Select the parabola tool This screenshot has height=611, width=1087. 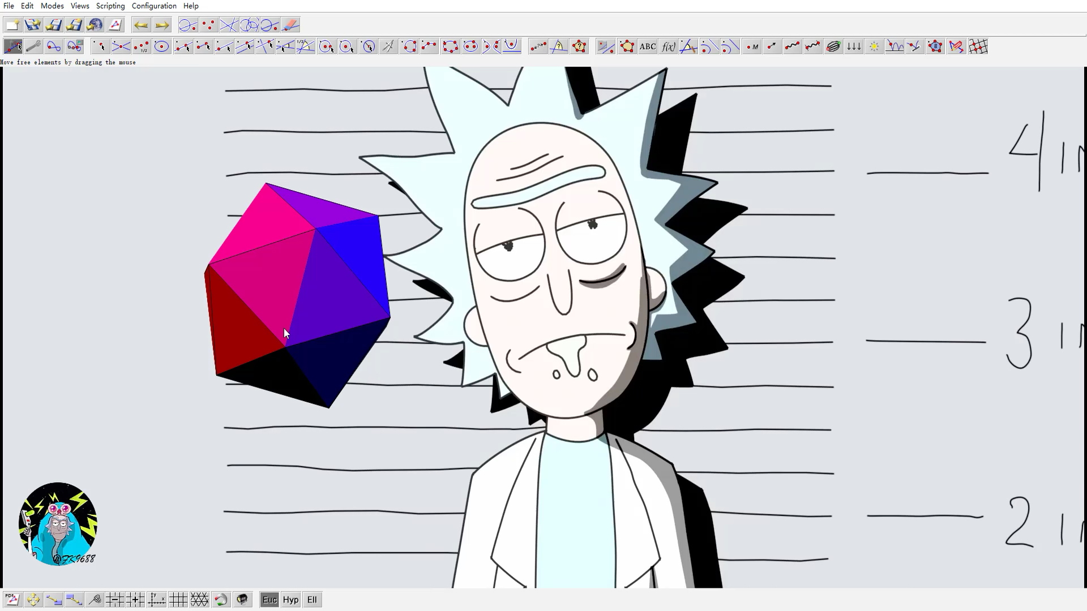pyautogui.click(x=512, y=46)
